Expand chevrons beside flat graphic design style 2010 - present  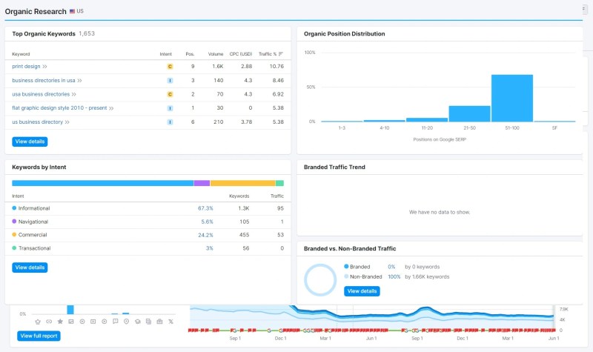(111, 108)
